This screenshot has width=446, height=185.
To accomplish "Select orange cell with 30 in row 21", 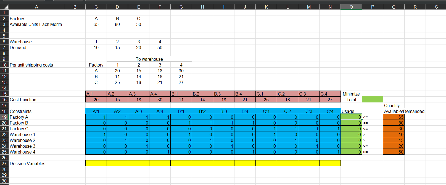I will coord(394,129).
